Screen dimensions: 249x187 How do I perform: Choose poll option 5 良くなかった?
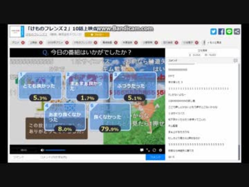point(110,117)
